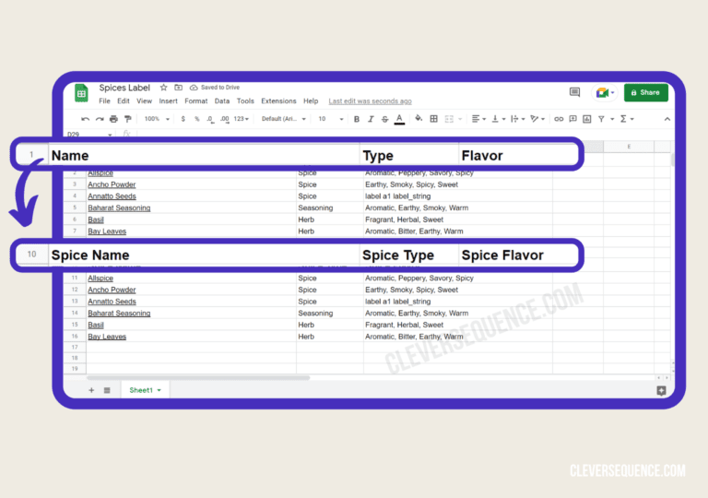Click the Insert link icon
Image resolution: width=708 pixels, height=498 pixels.
click(x=559, y=119)
